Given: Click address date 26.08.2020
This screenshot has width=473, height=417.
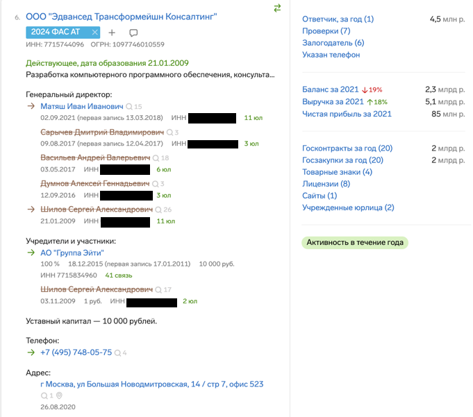Looking at the screenshot, I should 58,407.
